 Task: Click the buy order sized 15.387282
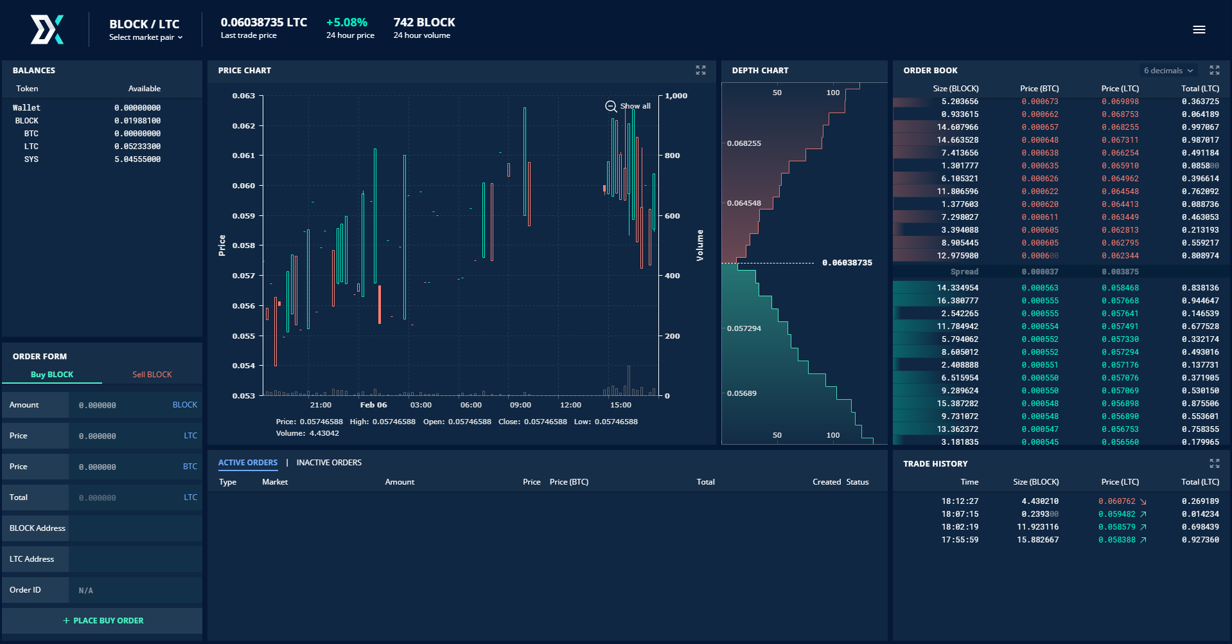coord(1061,404)
